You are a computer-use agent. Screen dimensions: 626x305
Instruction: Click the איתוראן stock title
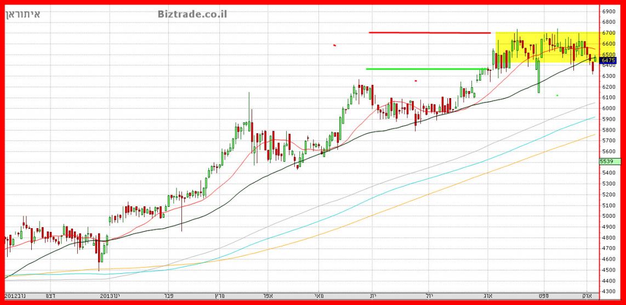click(22, 14)
